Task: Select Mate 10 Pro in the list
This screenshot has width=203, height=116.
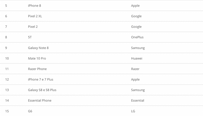Action: click(x=37, y=59)
